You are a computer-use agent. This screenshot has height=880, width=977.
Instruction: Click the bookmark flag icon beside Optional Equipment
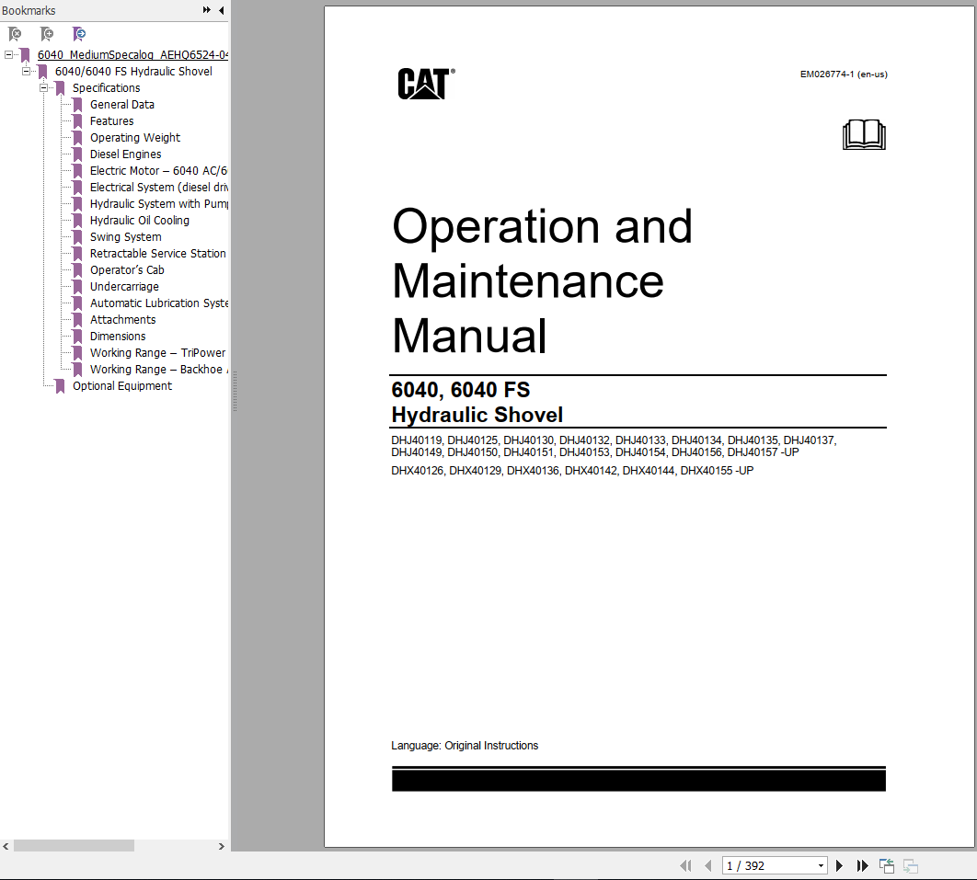[60, 386]
